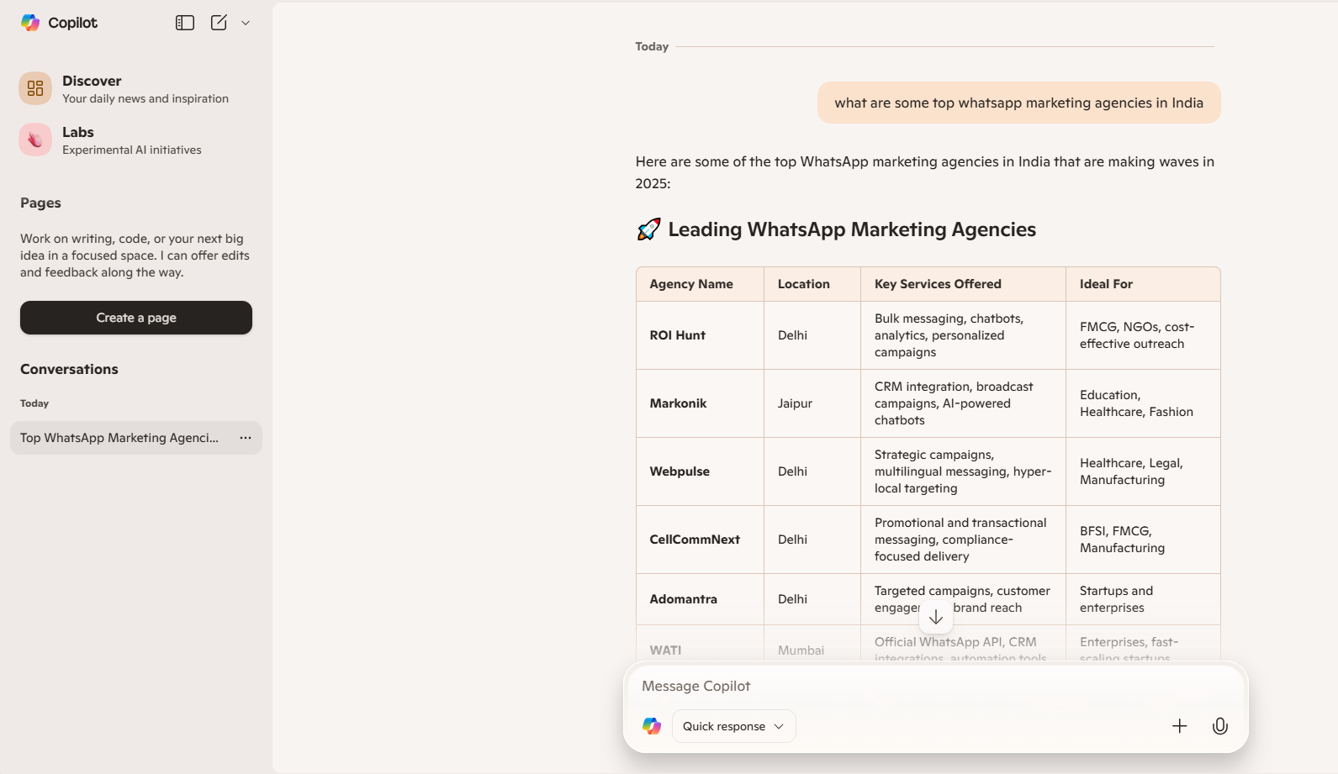Click the Delhi cell in ROI Hunt row
The height and width of the screenshot is (774, 1338).
point(812,335)
